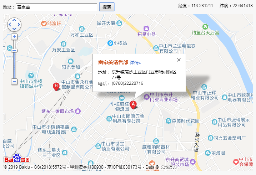Image resolution: width=256 pixels, height=175 pixels.
Task: Click 威雅消防器材有限公司 building icon
Action: pos(156,141)
